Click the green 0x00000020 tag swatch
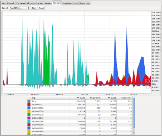The width and height of the screenshot is (162, 136). tap(29, 115)
